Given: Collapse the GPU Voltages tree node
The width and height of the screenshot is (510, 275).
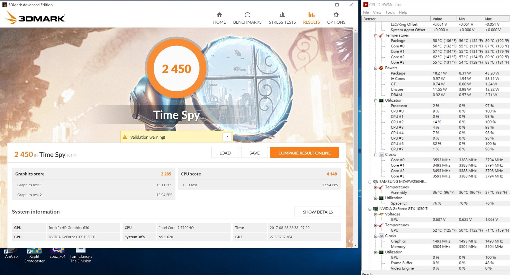Looking at the screenshot, I should (x=376, y=214).
